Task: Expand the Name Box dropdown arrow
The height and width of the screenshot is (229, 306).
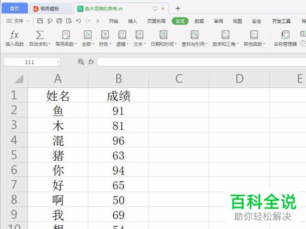Action: (58, 62)
